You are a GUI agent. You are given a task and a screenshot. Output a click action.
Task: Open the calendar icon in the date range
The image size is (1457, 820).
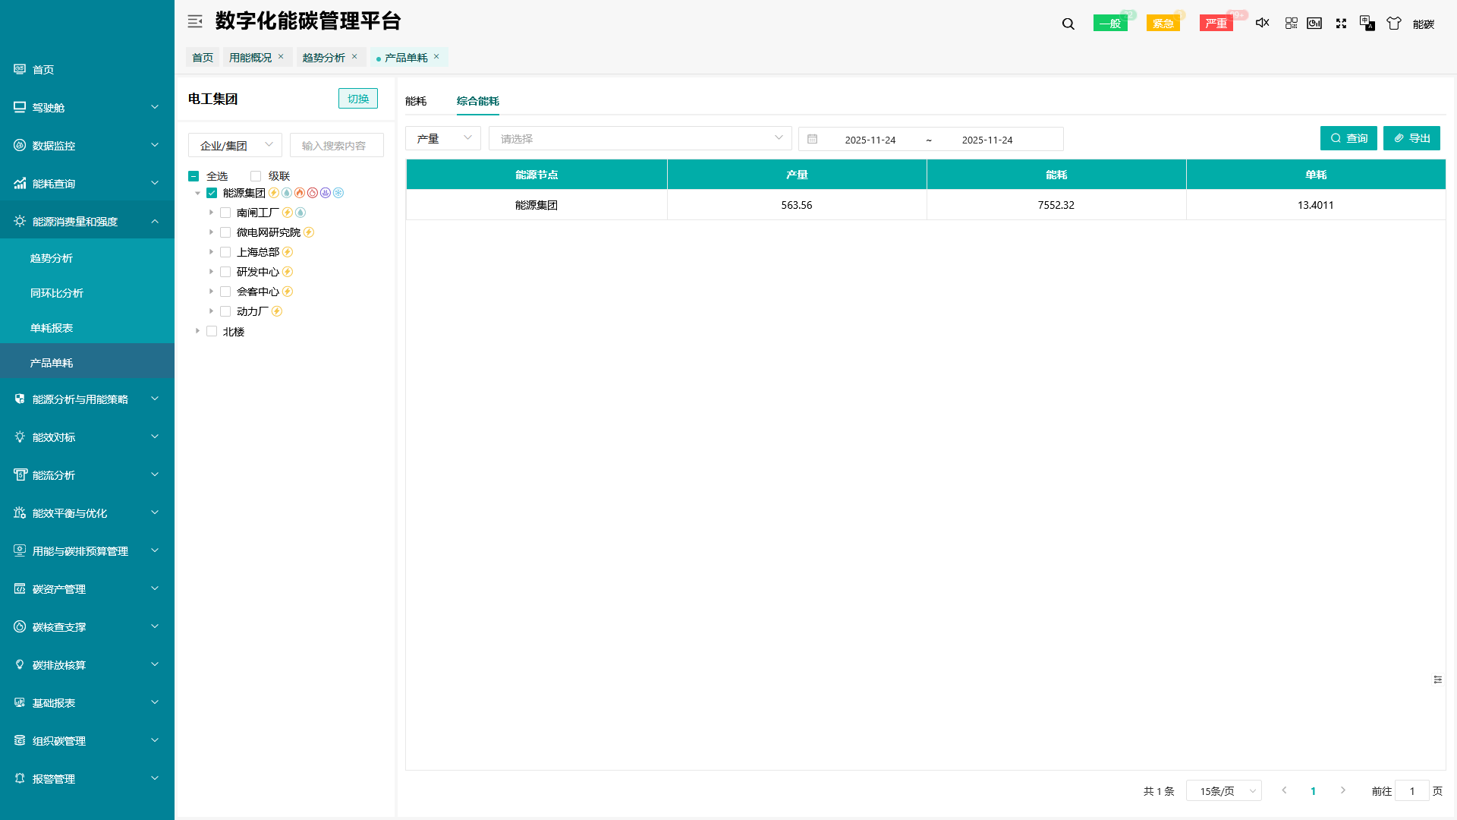(x=812, y=139)
